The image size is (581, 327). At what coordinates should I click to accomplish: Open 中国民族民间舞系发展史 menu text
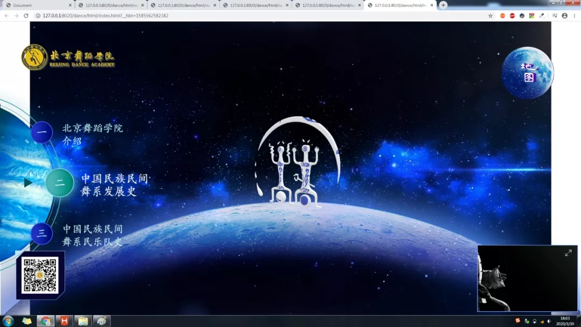(115, 185)
